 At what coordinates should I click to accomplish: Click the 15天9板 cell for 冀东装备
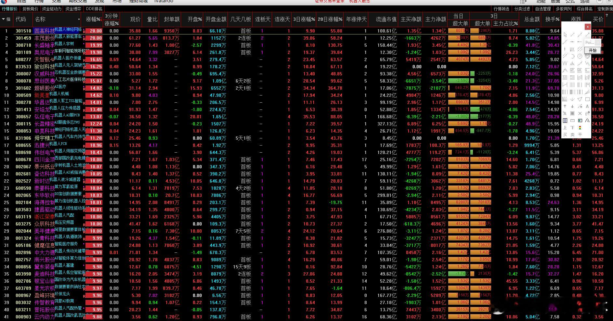click(x=242, y=267)
